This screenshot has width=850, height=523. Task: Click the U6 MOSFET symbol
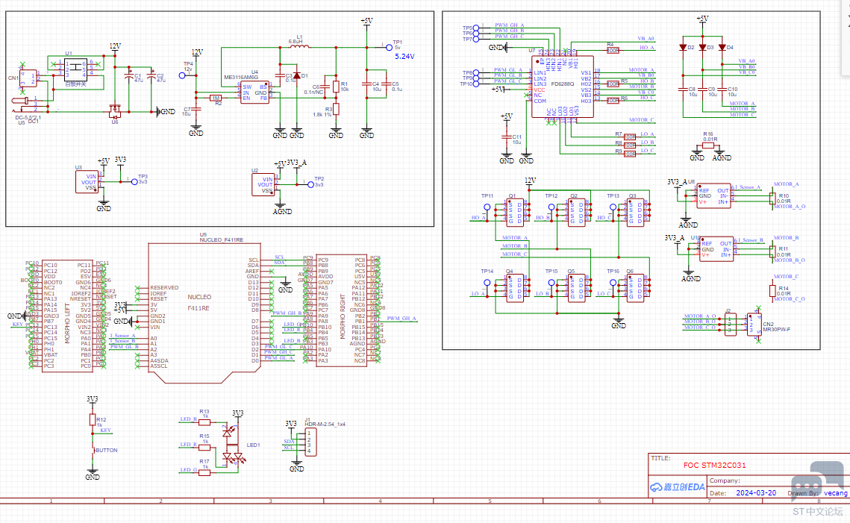click(x=115, y=111)
